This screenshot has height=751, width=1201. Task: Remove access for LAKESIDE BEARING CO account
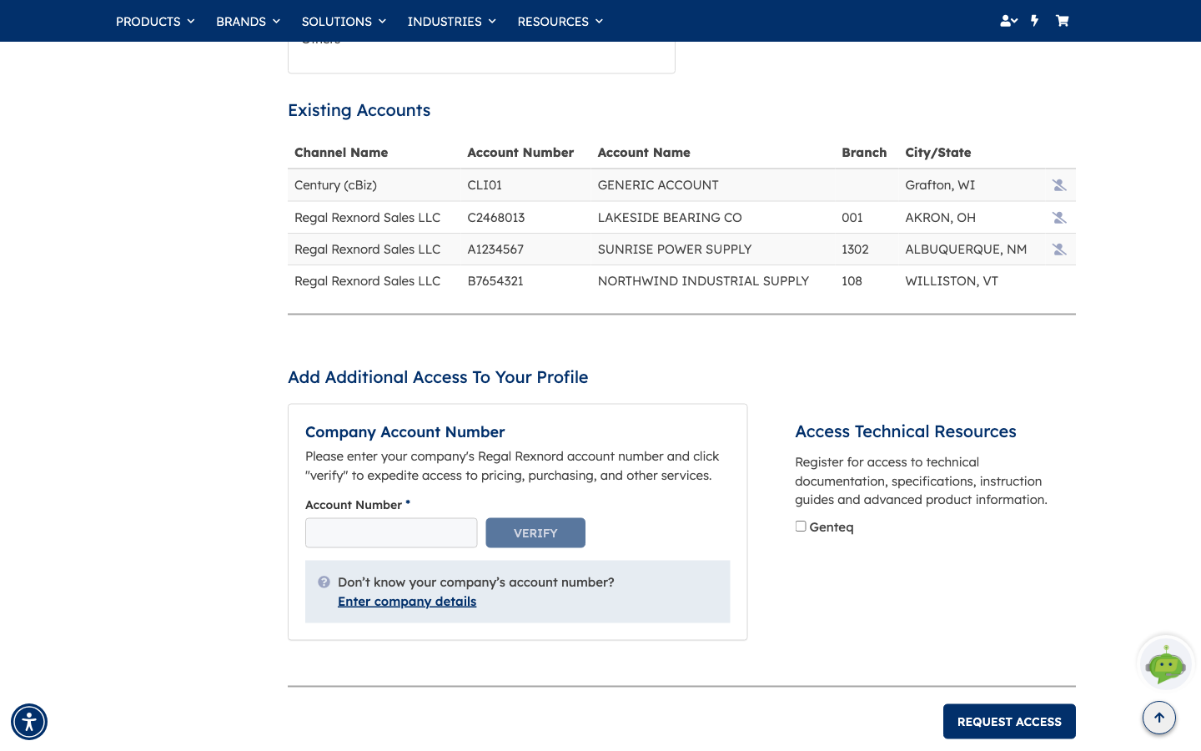pos(1059,218)
